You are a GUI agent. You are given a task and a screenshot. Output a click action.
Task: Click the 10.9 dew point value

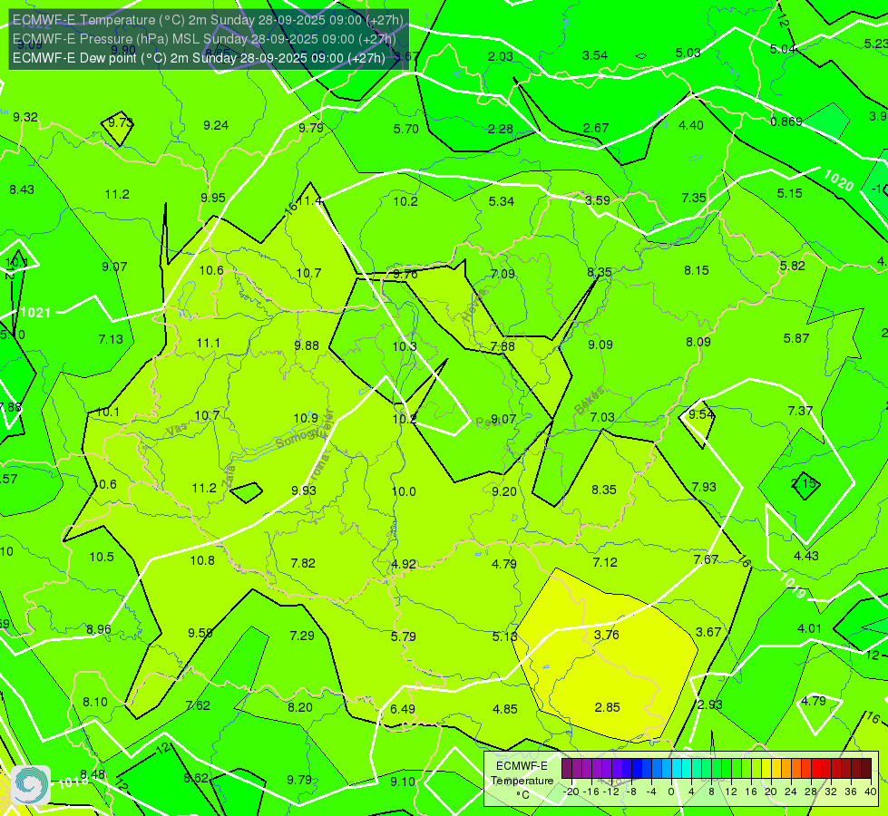click(x=306, y=419)
